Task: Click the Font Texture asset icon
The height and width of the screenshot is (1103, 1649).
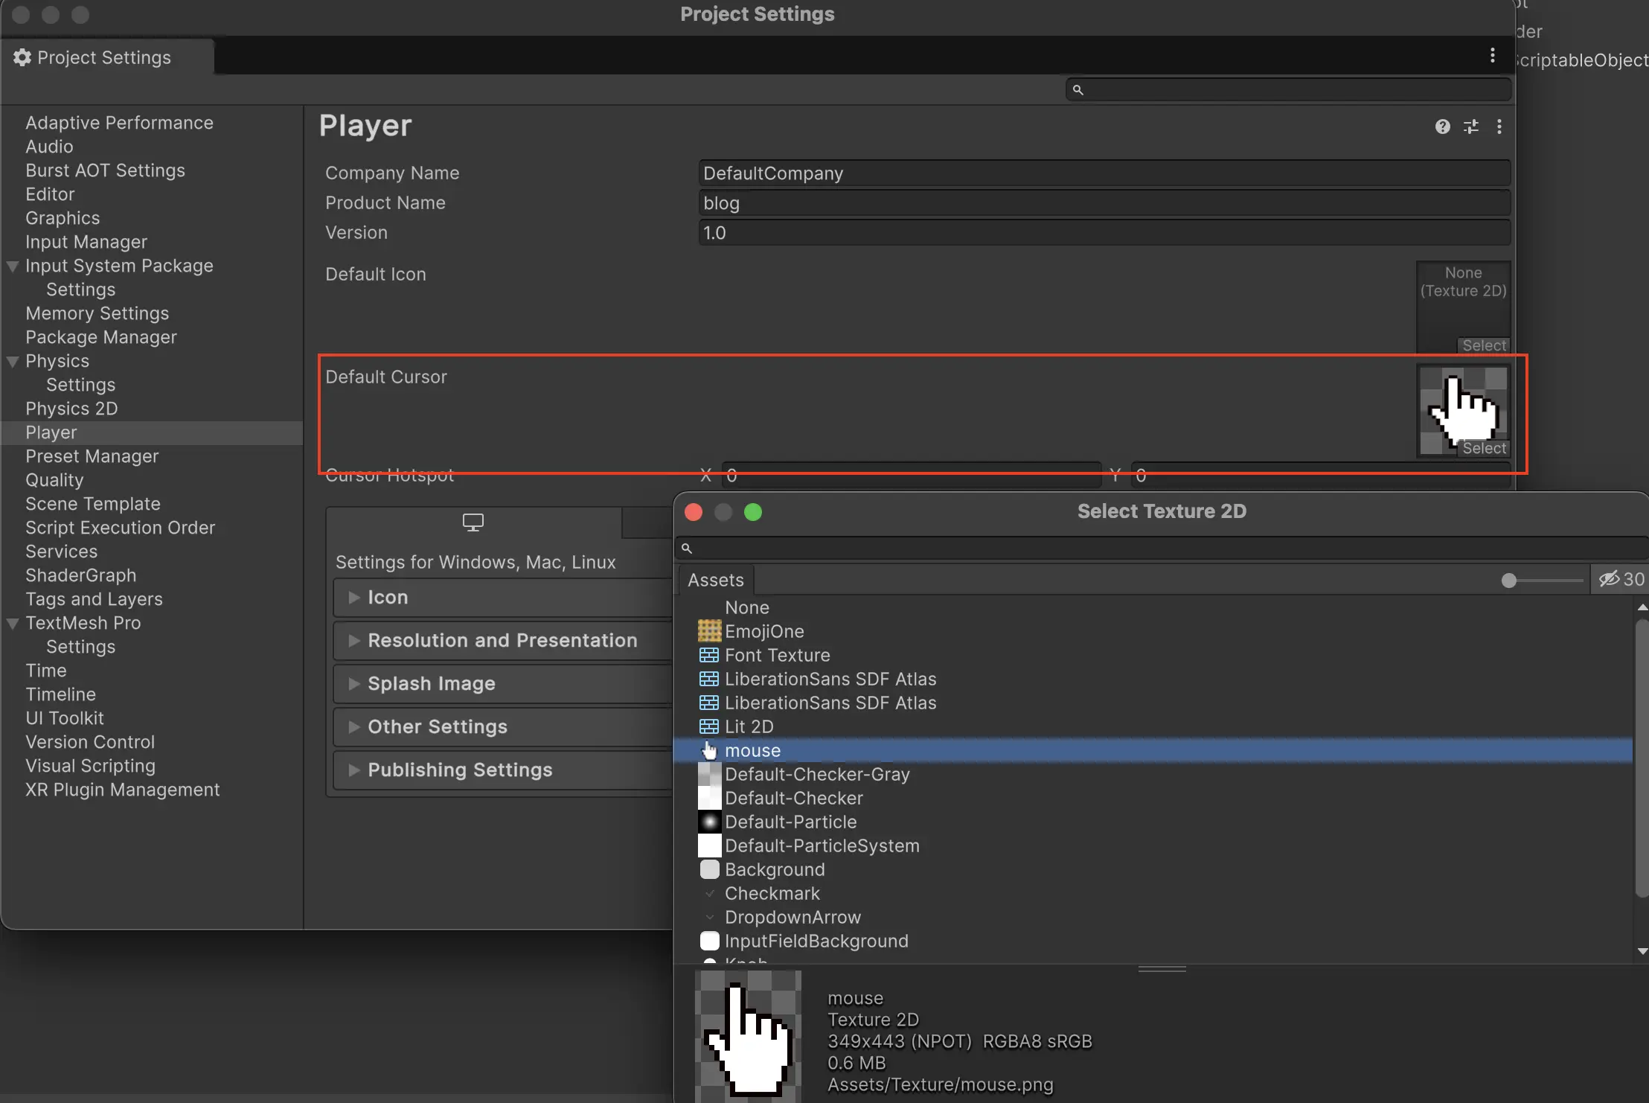Action: (709, 655)
